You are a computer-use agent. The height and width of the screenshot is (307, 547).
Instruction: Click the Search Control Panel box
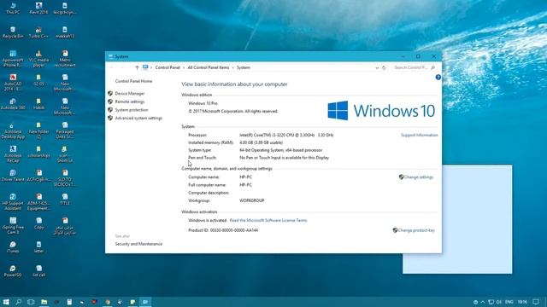click(x=414, y=67)
